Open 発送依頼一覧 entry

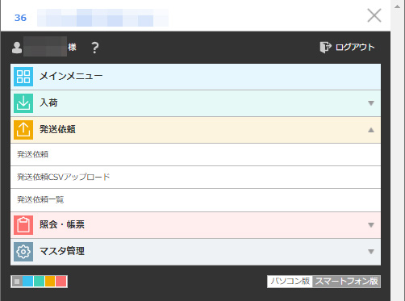click(195, 200)
